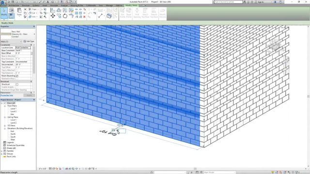The height and width of the screenshot is (174, 310).
Task: Enable the Structural checkbox
Action: tap(17, 84)
